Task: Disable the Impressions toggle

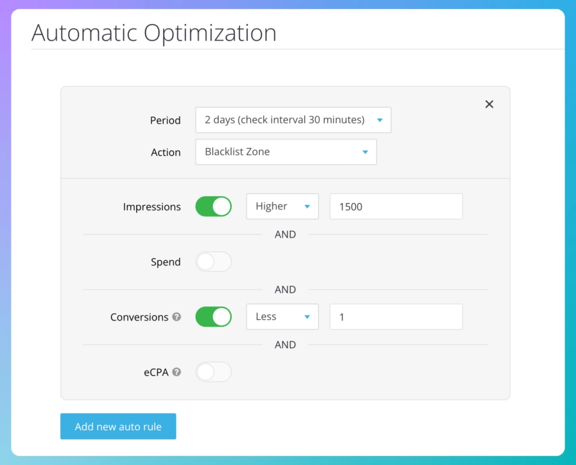Action: click(x=213, y=206)
